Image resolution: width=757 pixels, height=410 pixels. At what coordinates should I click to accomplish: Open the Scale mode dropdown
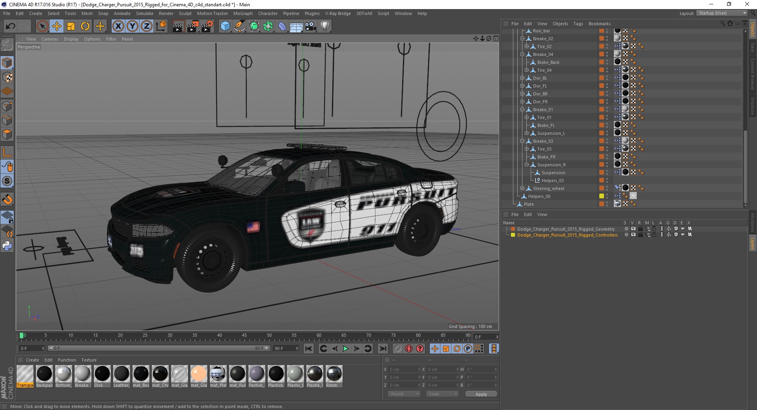(442, 394)
